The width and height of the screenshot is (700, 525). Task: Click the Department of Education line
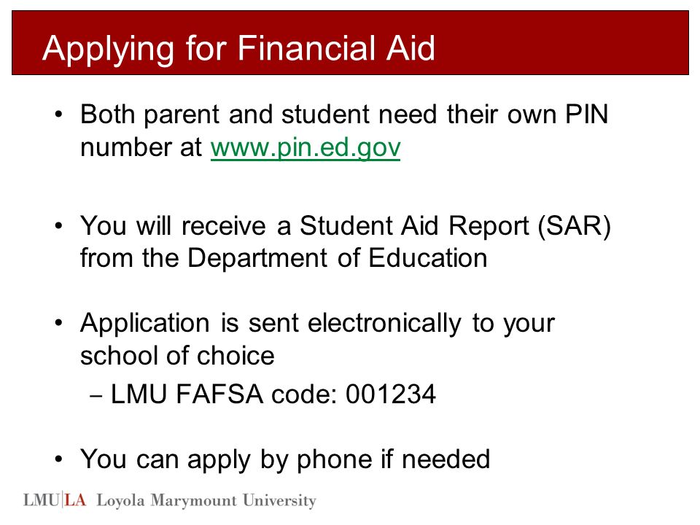[284, 258]
